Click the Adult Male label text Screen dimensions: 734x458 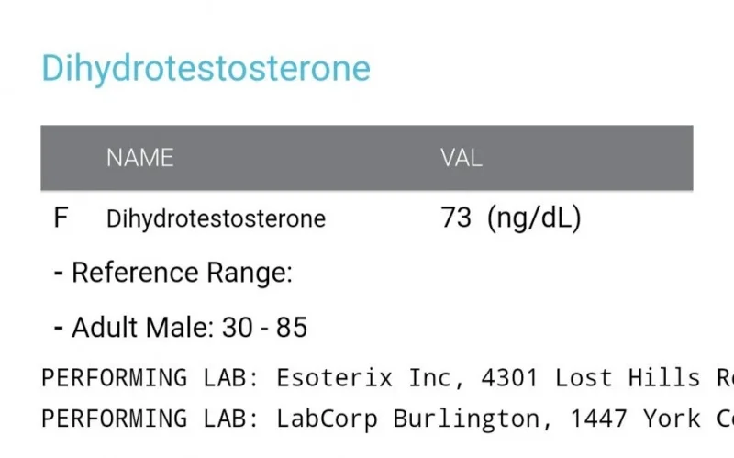pyautogui.click(x=143, y=327)
